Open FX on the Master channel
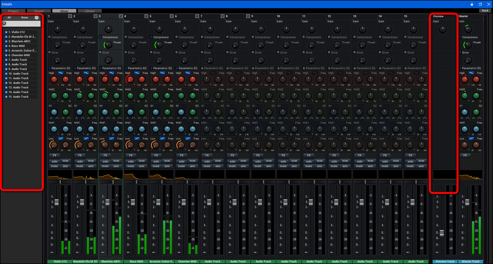The height and width of the screenshot is (264, 493). 465,155
